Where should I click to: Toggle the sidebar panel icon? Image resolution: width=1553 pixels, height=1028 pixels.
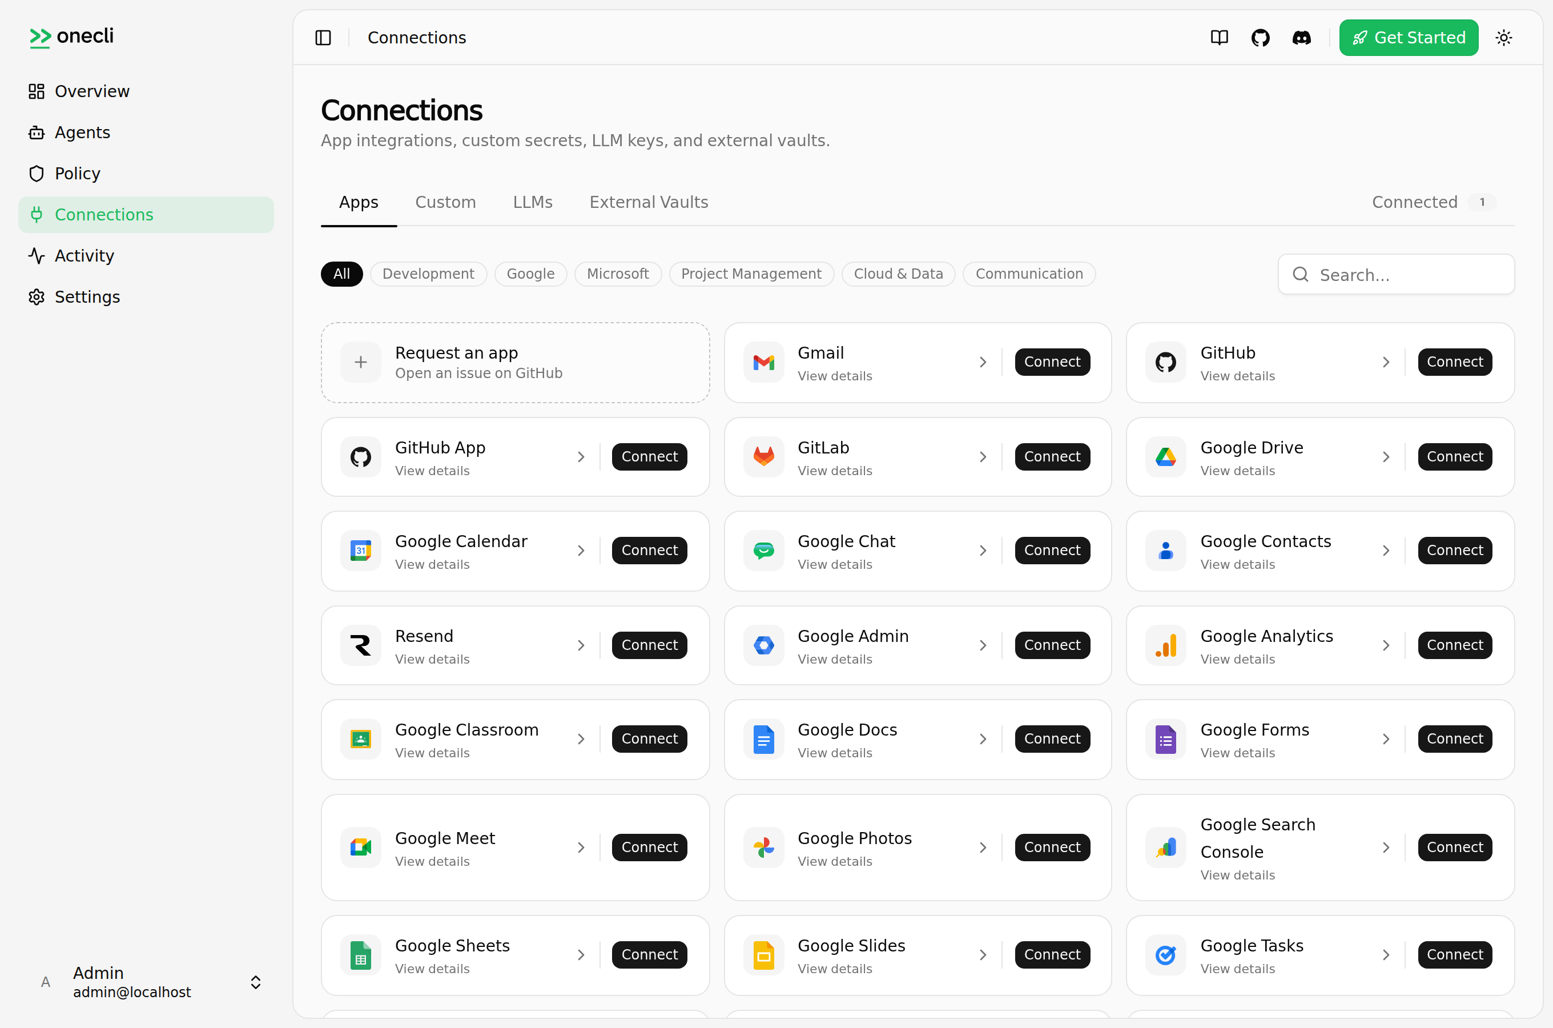323,37
